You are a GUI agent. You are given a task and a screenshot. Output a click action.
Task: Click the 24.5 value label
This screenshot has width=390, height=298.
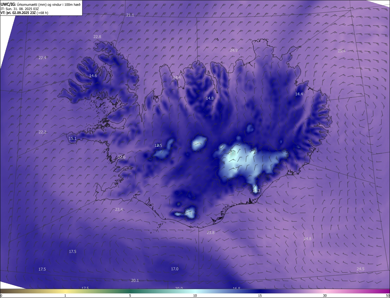click(360, 269)
